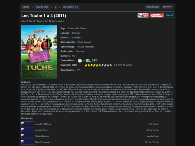195x146 pixels.
Task: Open Isabelle Nanty's photo thumbnail
Action: pos(28,130)
